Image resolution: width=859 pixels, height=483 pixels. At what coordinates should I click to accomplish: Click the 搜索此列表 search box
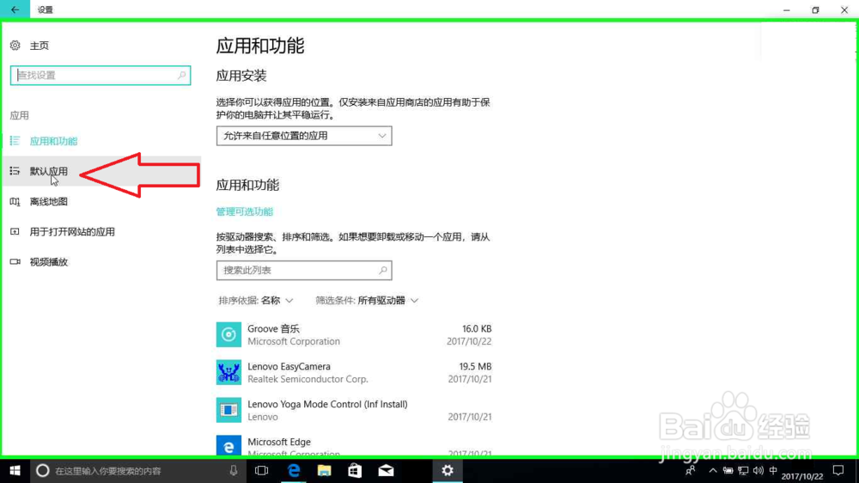[x=304, y=270]
